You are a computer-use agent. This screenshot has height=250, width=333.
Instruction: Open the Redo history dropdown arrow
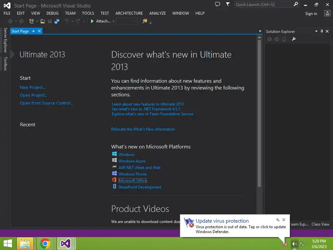[84, 21]
